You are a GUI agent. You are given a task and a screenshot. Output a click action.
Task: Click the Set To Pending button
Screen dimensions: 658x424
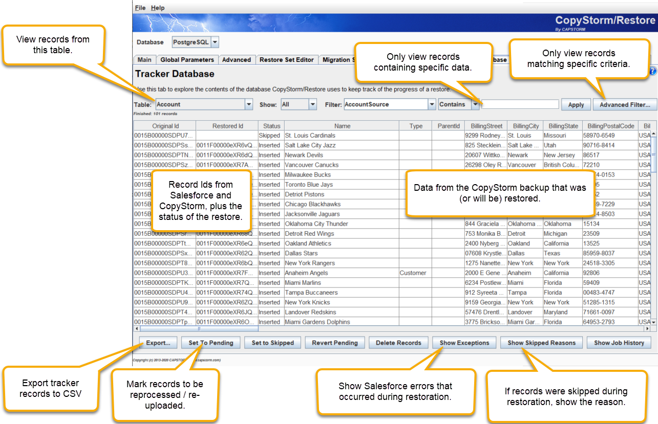pos(210,343)
